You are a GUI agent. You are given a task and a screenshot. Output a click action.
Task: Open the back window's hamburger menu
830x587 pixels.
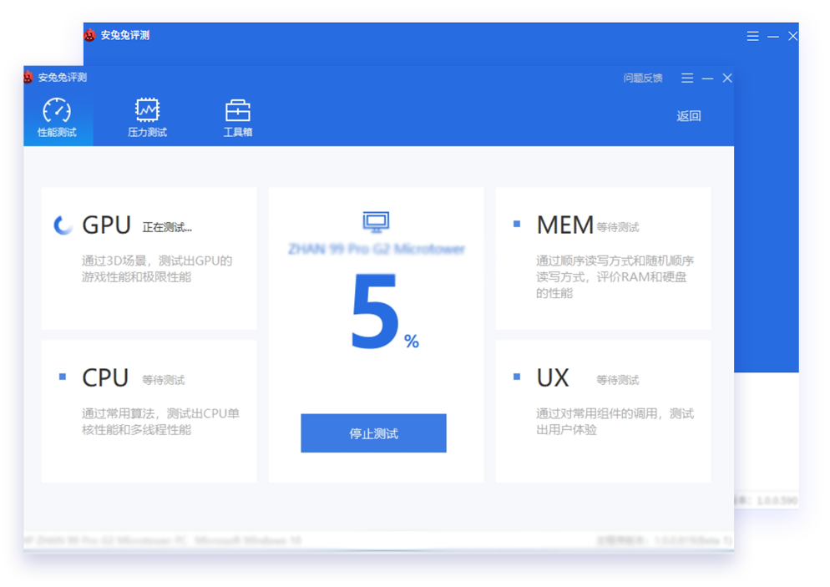pyautogui.click(x=752, y=36)
